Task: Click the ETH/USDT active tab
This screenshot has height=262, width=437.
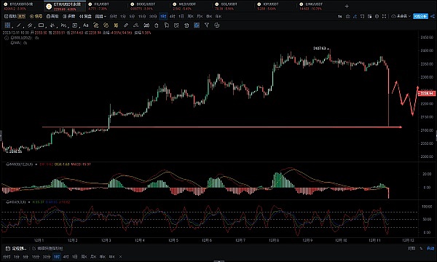Action: (x=65, y=6)
